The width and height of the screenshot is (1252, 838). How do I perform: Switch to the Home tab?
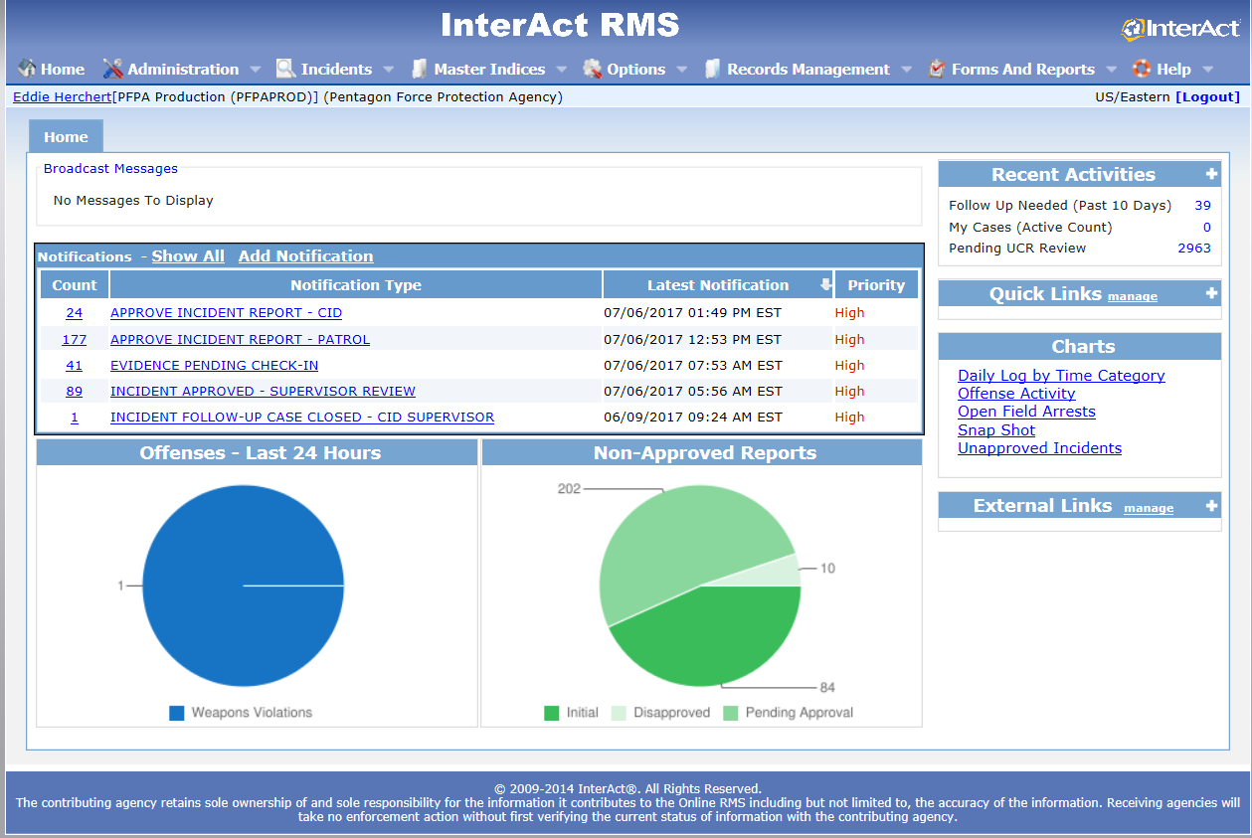(x=66, y=137)
